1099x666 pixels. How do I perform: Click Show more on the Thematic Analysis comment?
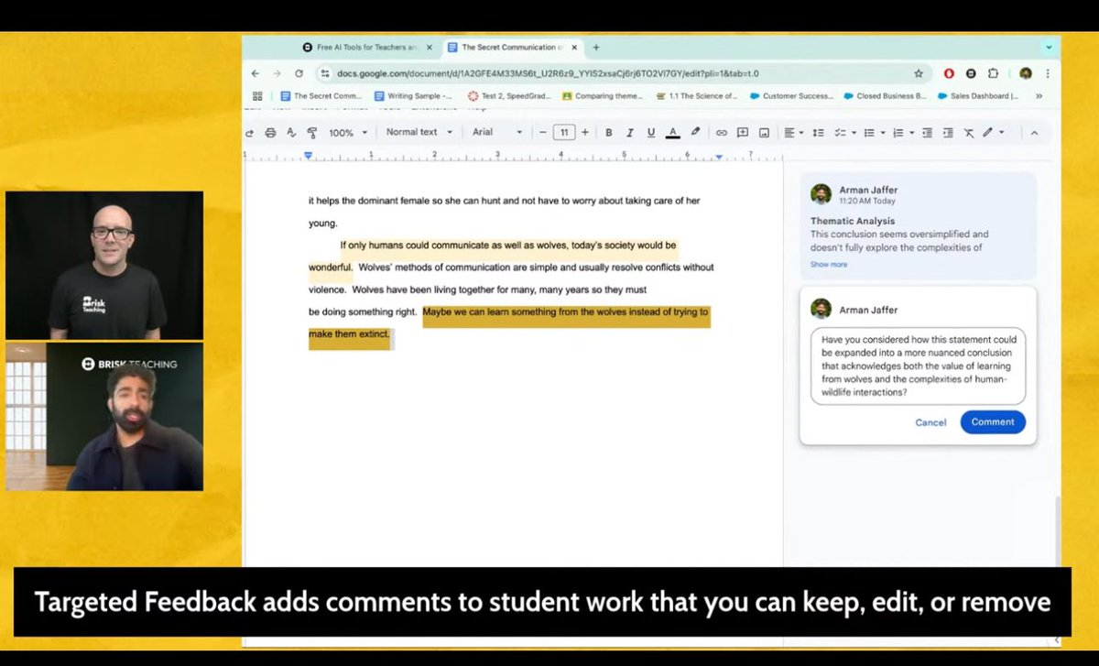click(x=830, y=264)
